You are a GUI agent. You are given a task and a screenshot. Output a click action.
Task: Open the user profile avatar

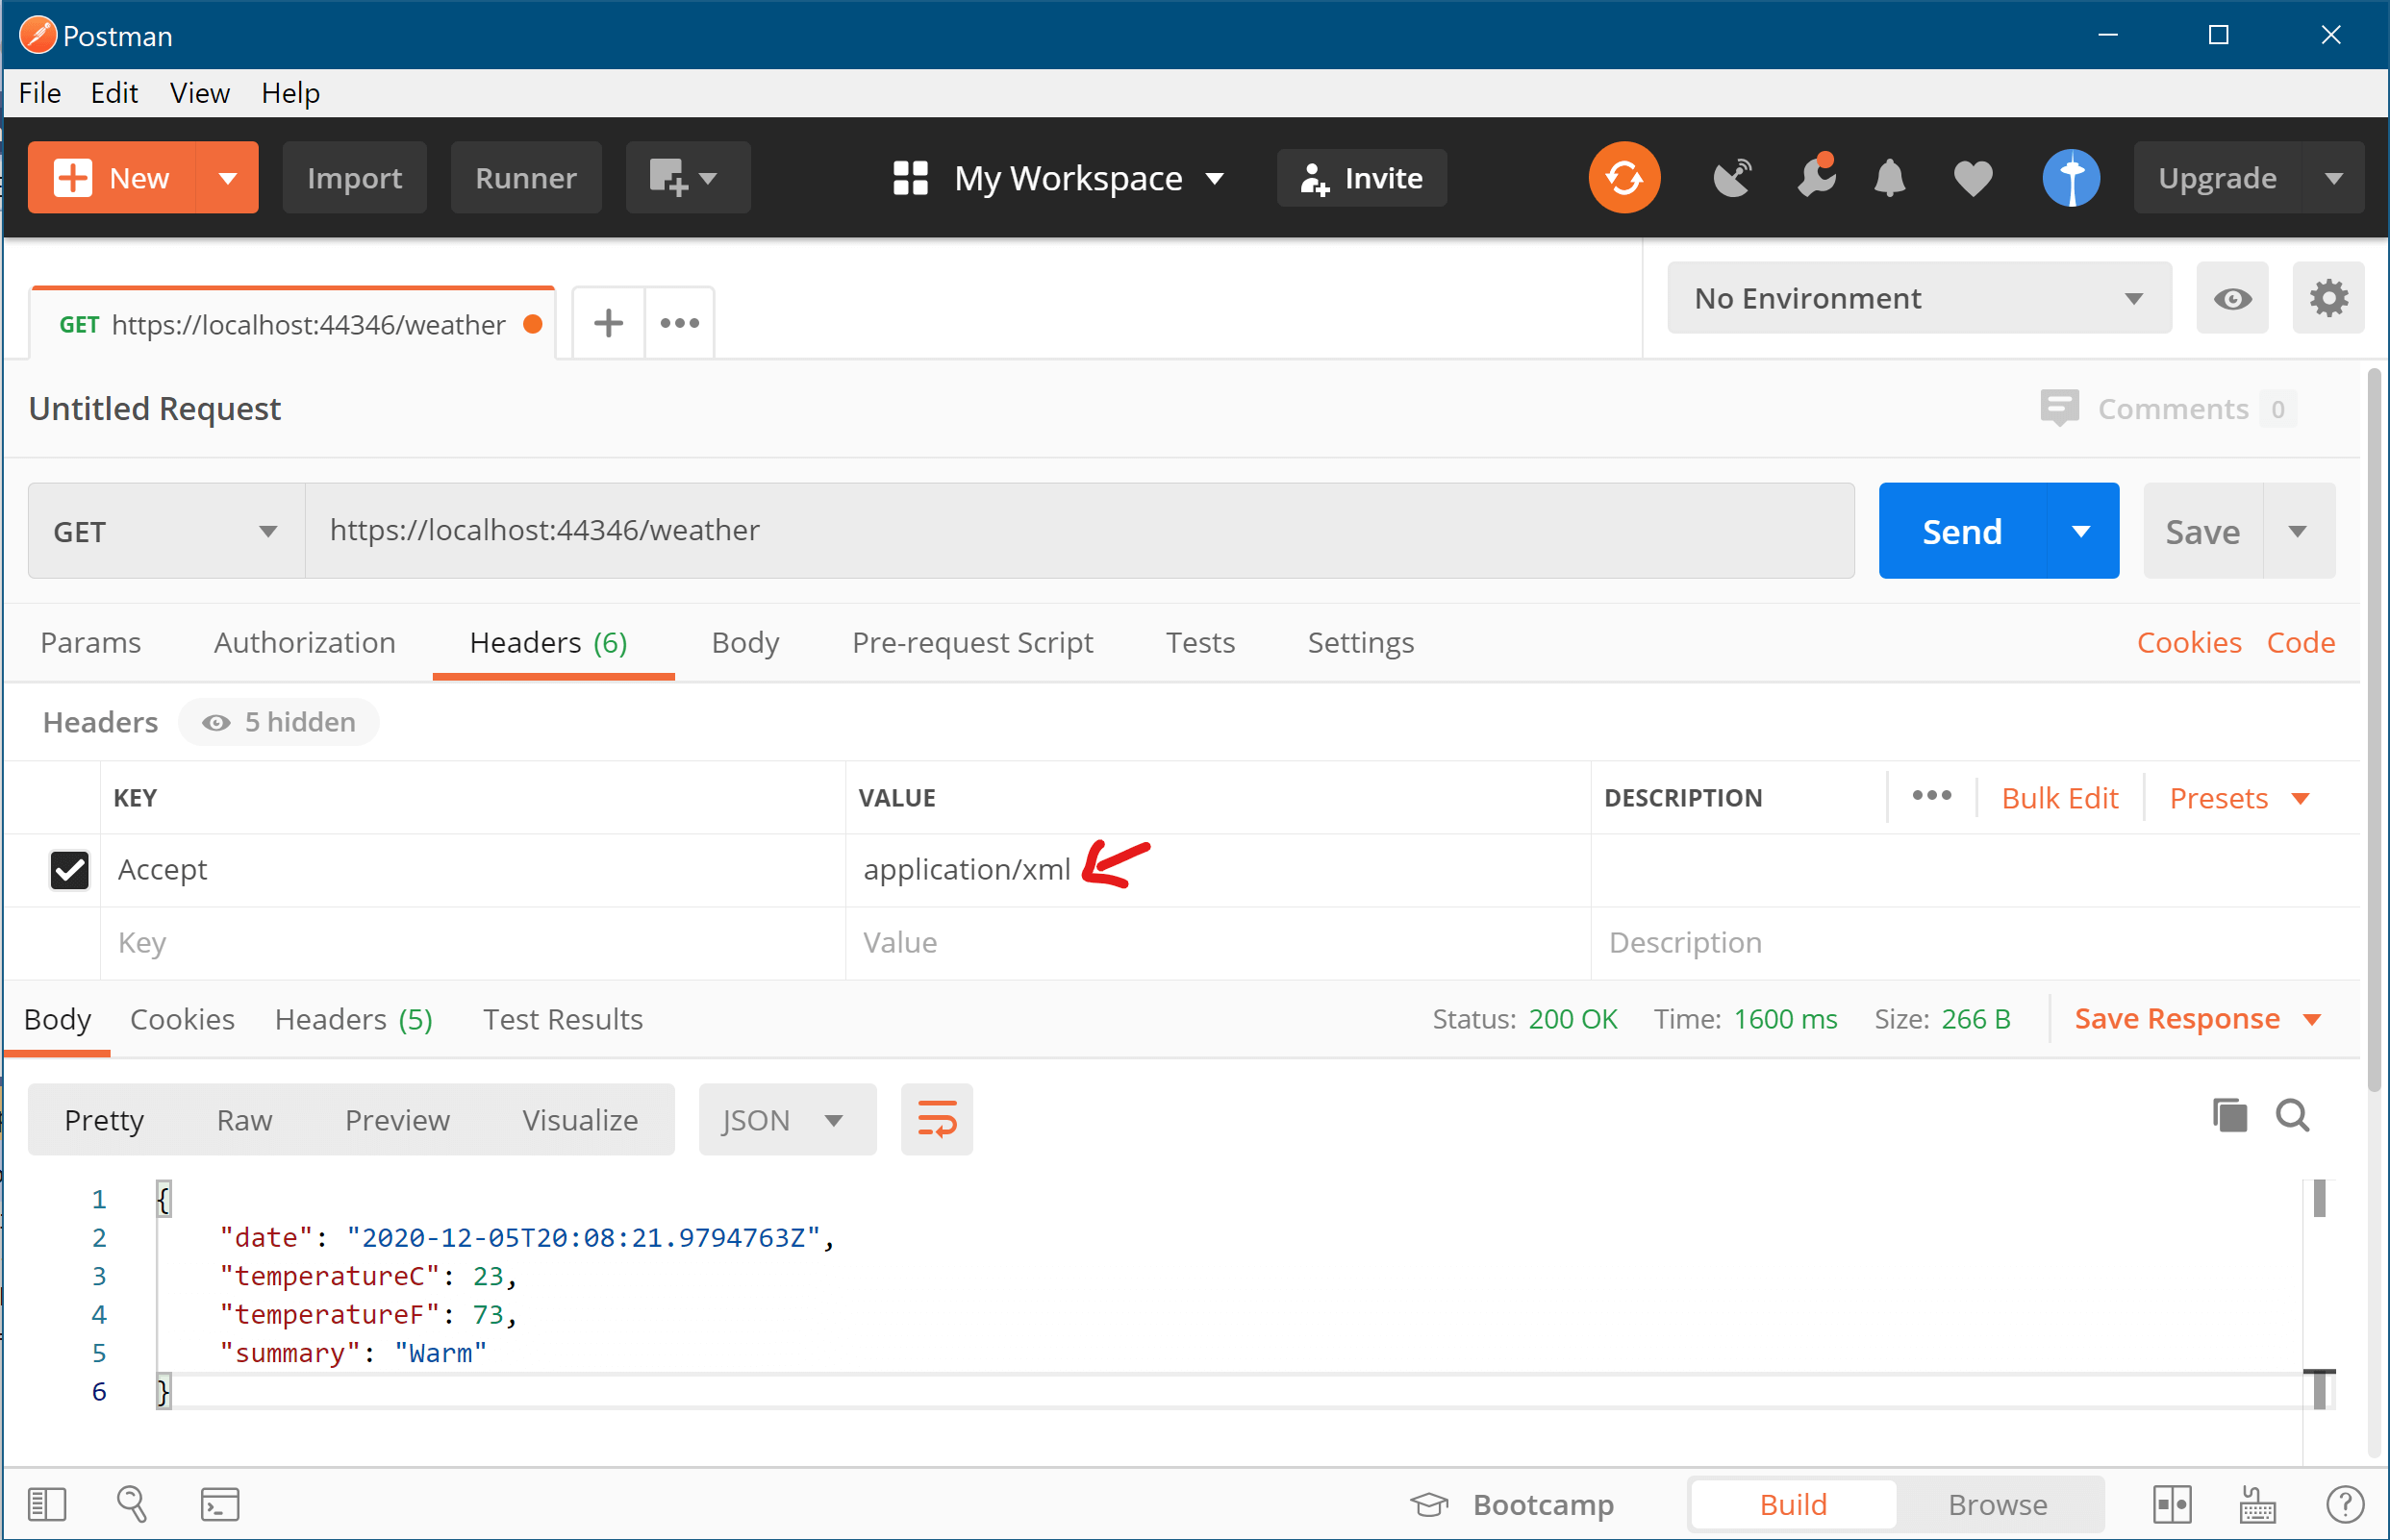(2071, 178)
